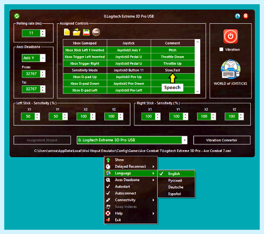Click the globe Language icon
264x234 pixels.
(x=108, y=173)
